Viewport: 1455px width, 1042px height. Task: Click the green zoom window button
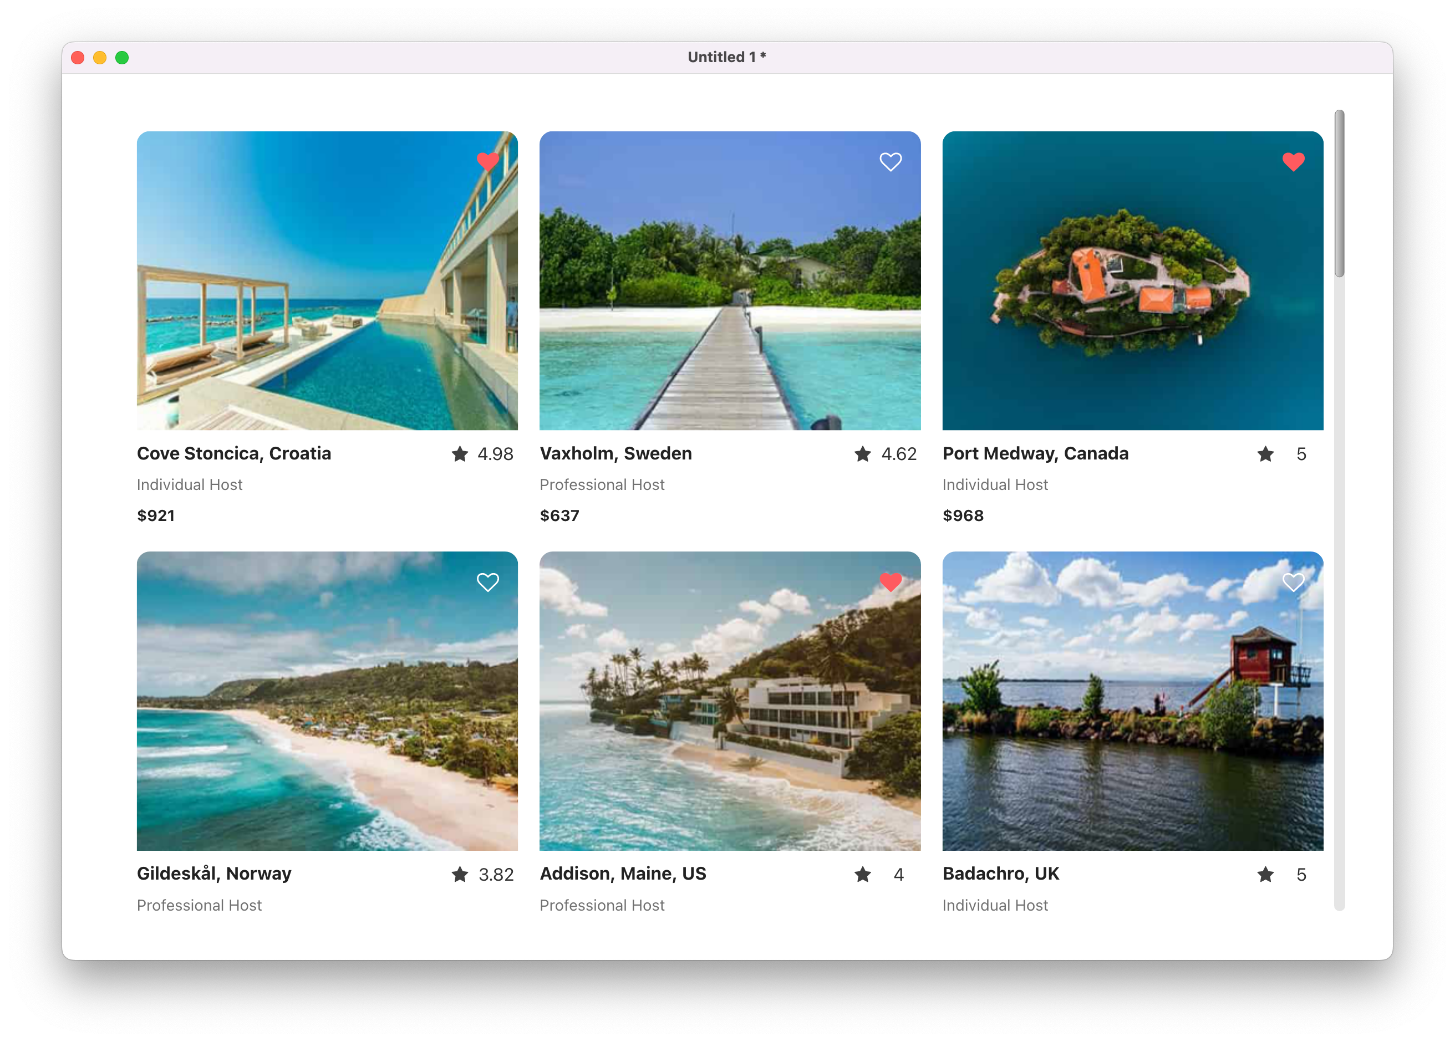tap(122, 58)
